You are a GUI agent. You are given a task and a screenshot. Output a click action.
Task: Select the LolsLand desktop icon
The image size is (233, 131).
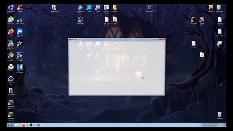click(x=211, y=8)
